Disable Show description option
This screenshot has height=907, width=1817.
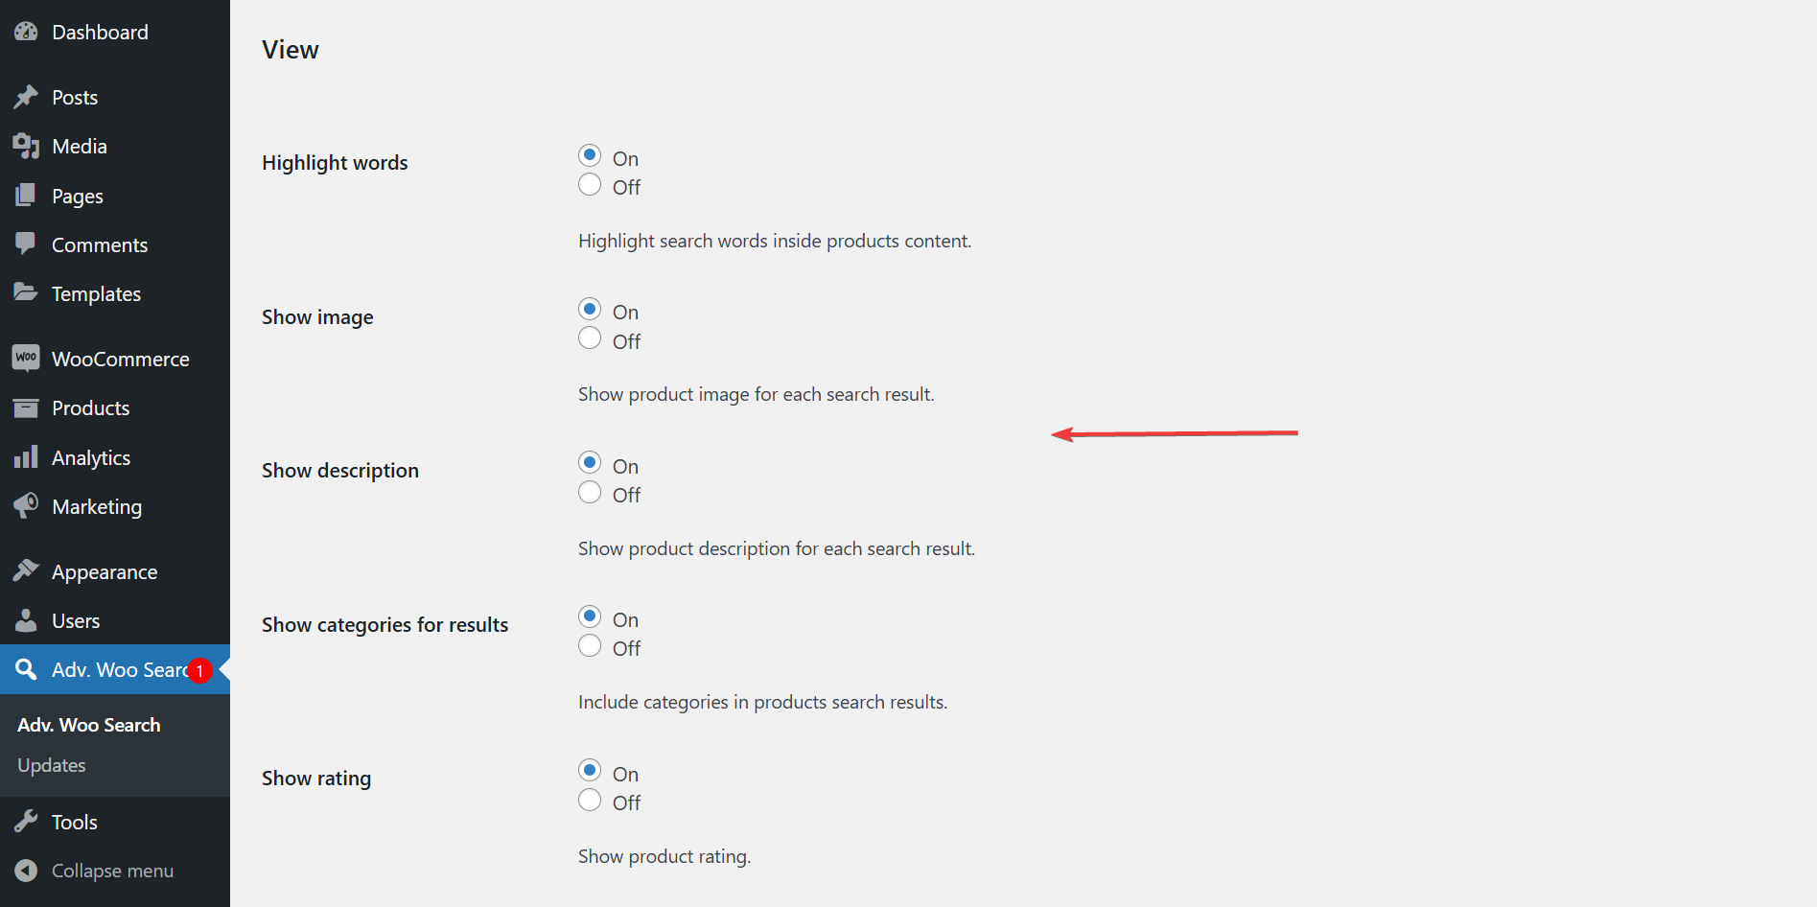(x=590, y=493)
